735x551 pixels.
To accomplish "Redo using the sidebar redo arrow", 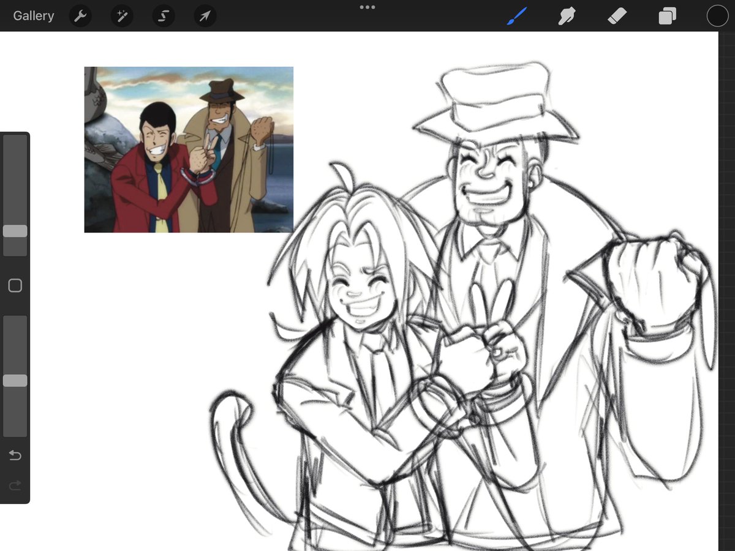I will 15,485.
